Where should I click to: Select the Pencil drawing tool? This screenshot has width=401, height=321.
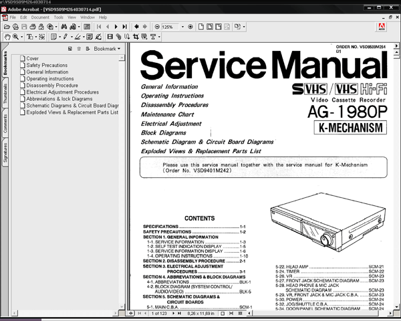(65, 37)
